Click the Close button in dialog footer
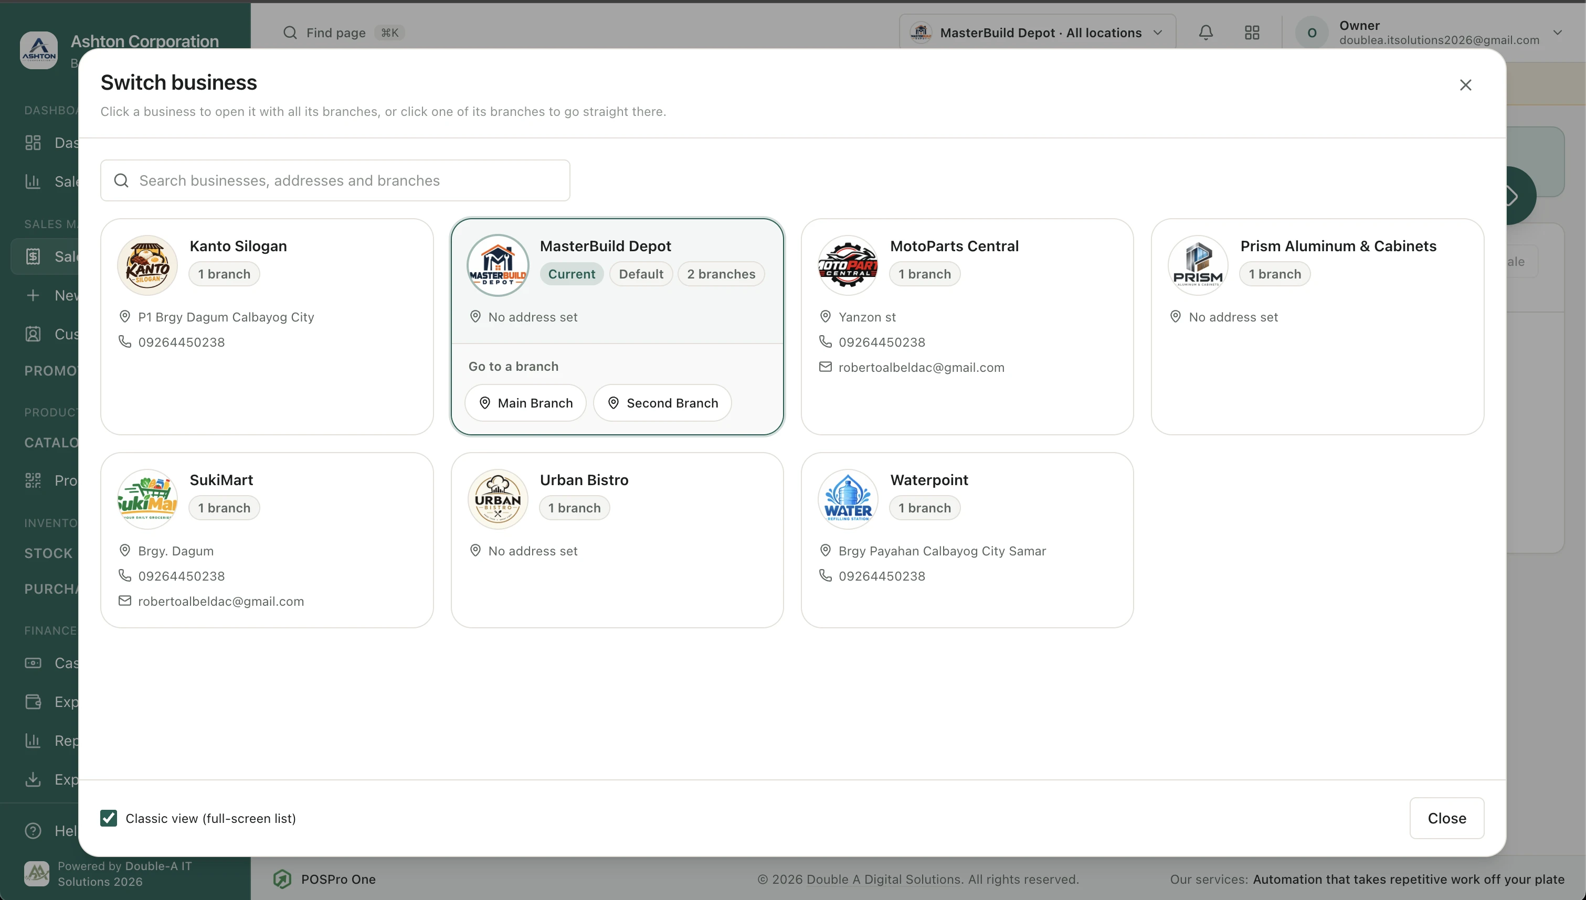 click(x=1446, y=818)
